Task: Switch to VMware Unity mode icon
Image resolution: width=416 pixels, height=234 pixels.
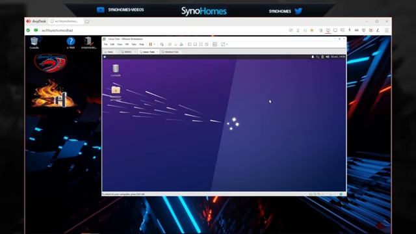Action: click(x=207, y=44)
